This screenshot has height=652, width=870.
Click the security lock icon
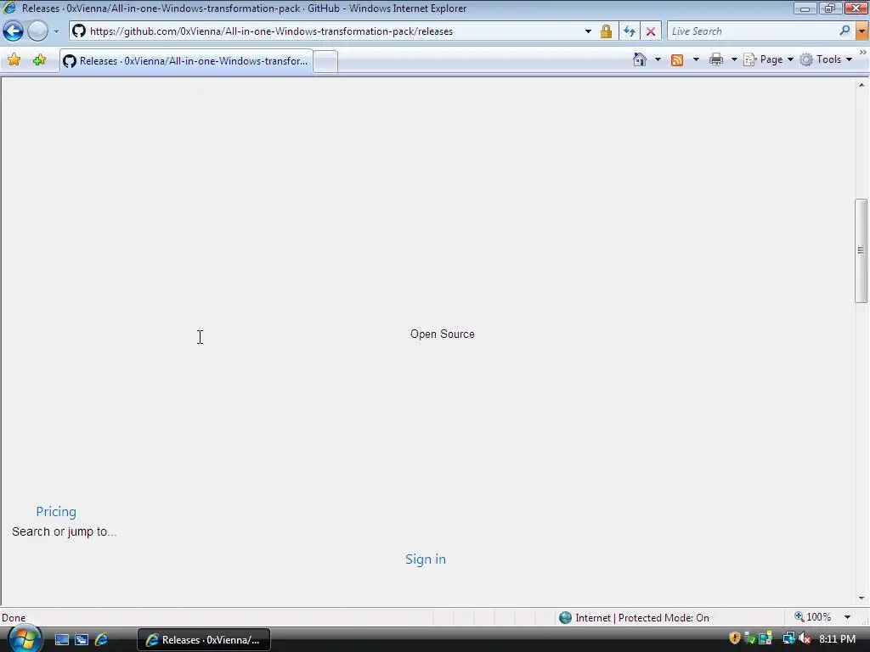pos(606,31)
